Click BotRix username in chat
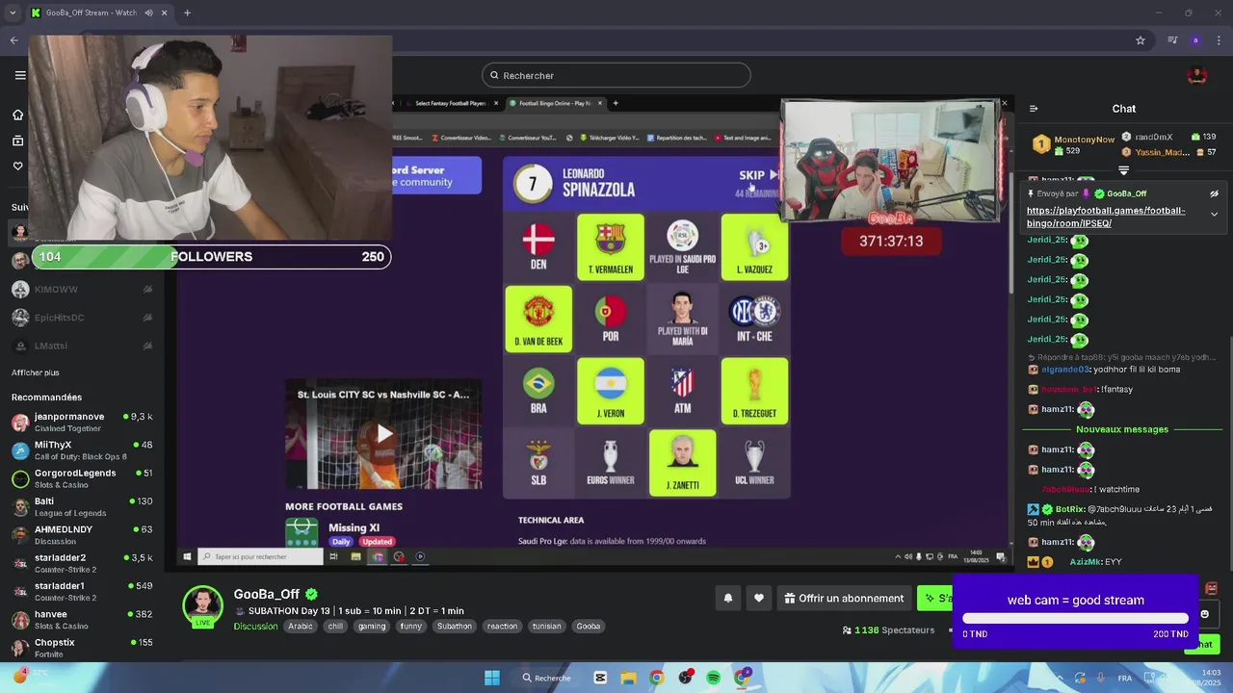 (1070, 509)
